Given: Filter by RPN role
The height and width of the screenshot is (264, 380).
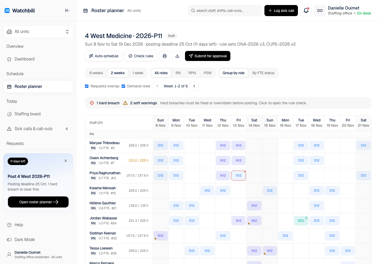Looking at the screenshot, I should point(192,73).
